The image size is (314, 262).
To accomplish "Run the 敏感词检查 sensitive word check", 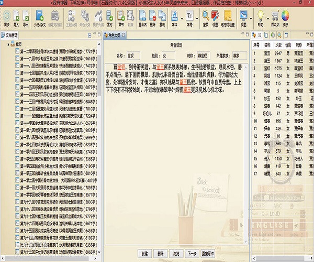I will point(228,19).
